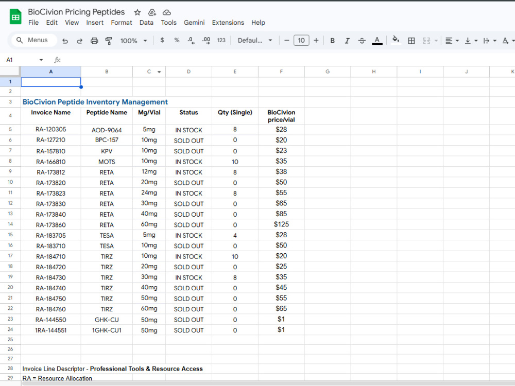This screenshot has height=386, width=515.
Task: Open the column C filter dropdown arrow
Action: (159, 72)
